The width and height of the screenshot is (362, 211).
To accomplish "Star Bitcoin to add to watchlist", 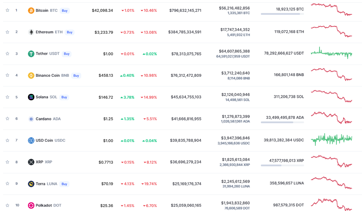I will click(x=7, y=10).
